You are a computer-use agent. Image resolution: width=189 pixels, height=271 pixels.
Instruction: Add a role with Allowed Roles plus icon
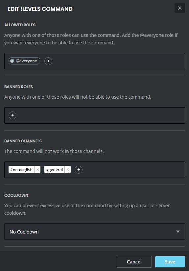48,61
